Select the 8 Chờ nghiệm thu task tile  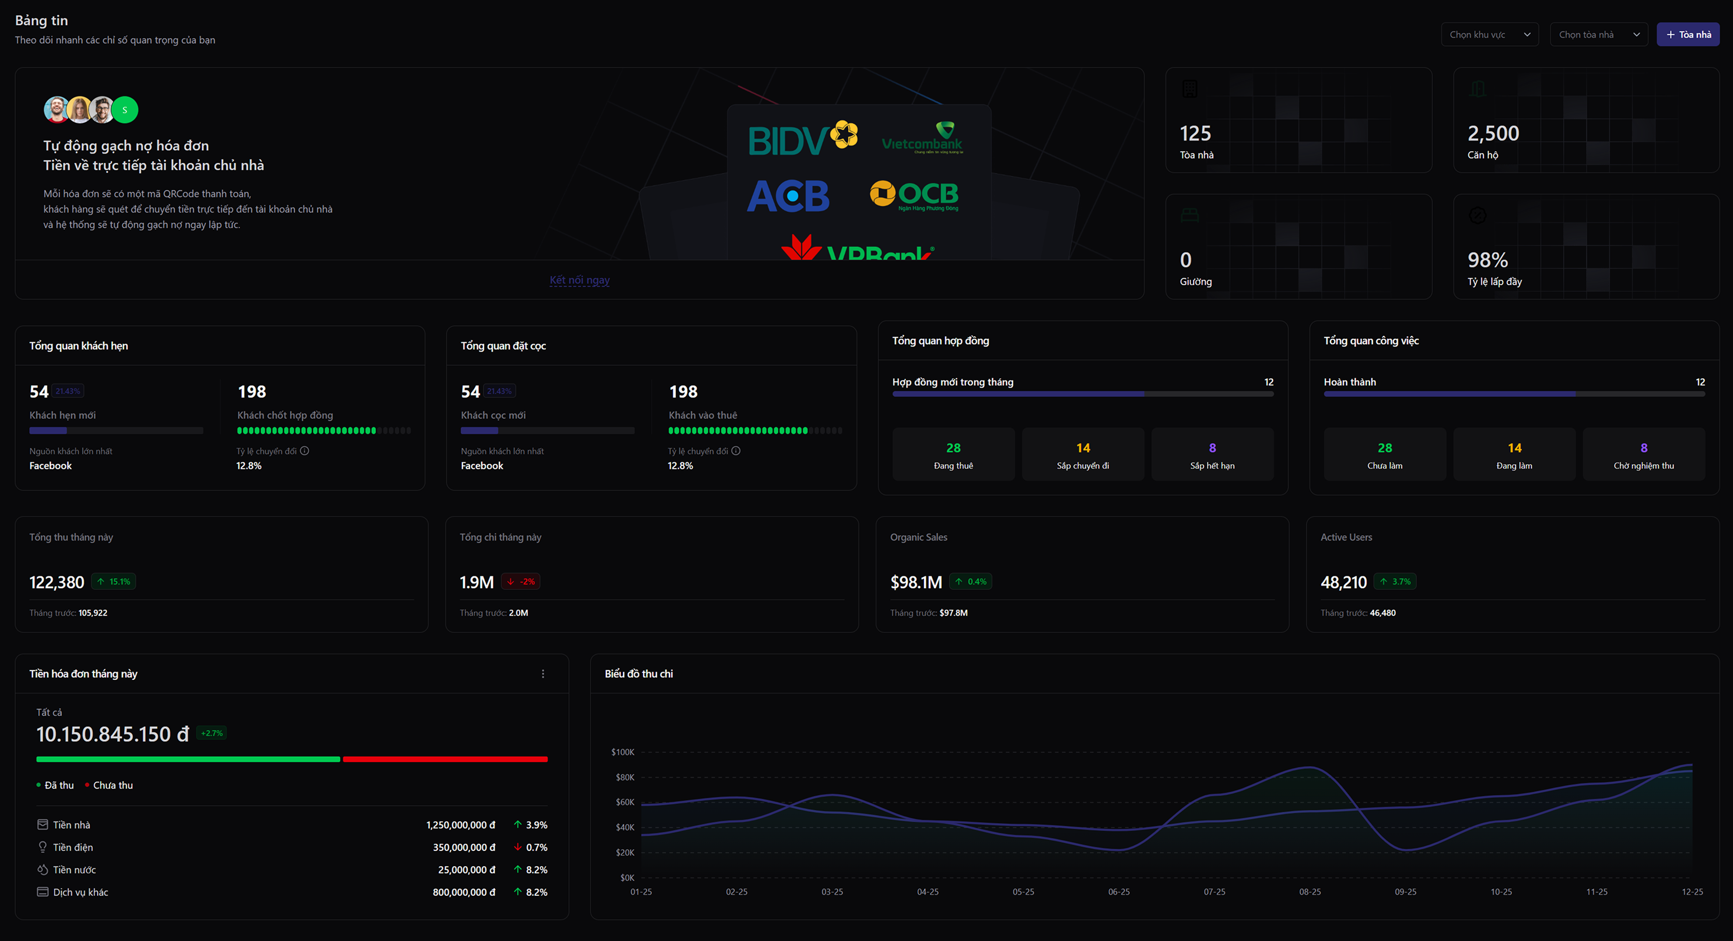coord(1643,455)
